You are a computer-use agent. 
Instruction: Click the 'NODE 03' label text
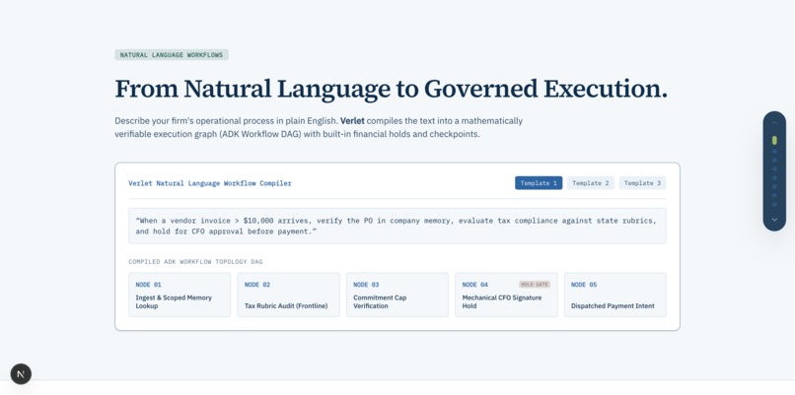pyautogui.click(x=366, y=285)
